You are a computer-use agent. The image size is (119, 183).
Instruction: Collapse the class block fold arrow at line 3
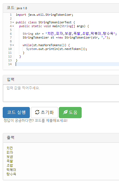coord(13,22)
